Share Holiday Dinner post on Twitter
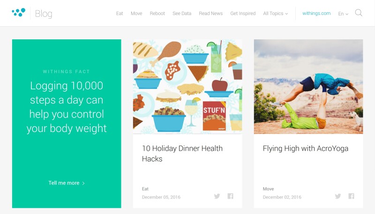The height and width of the screenshot is (214, 375). (x=217, y=196)
